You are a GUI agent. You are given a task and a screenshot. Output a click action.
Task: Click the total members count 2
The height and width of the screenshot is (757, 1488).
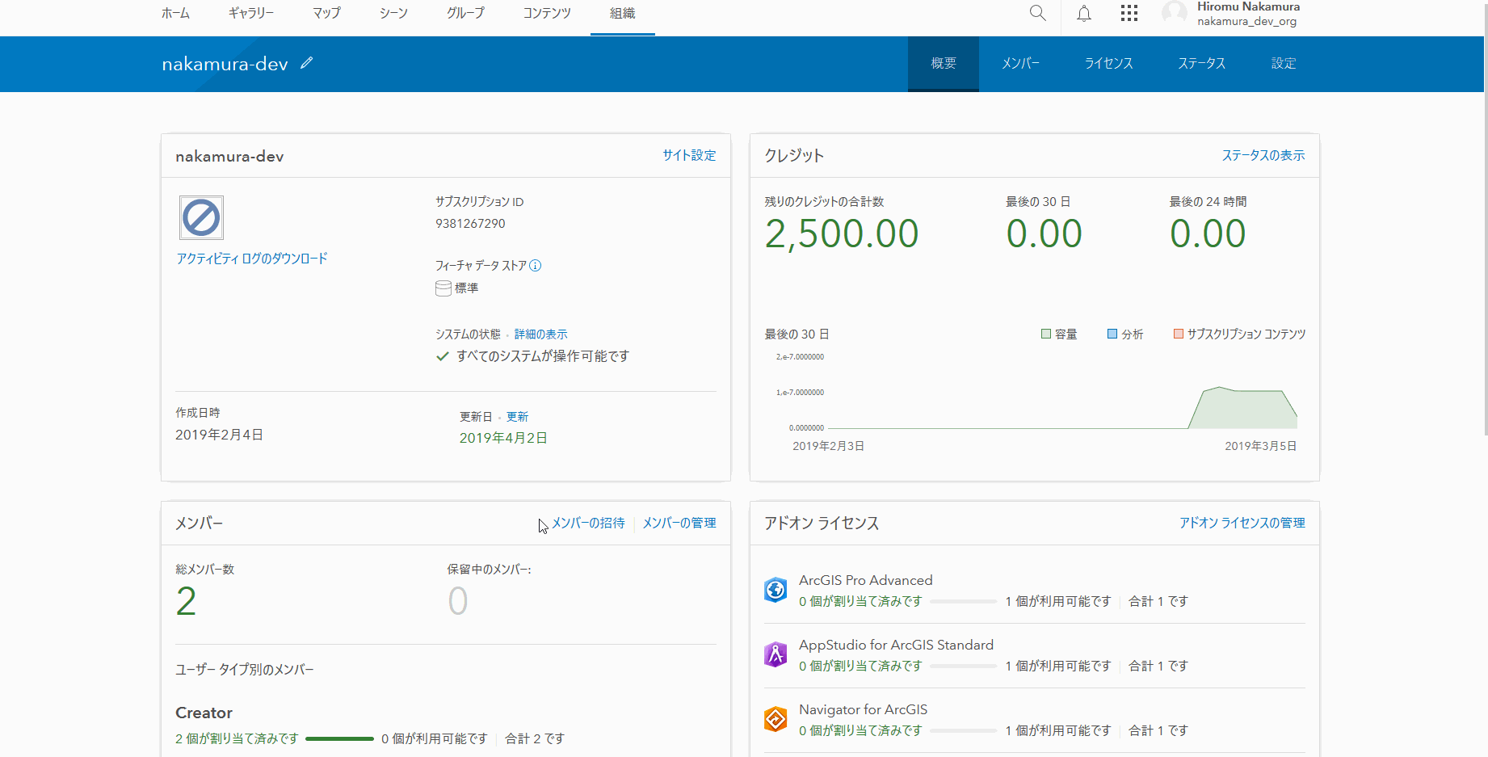coord(186,601)
